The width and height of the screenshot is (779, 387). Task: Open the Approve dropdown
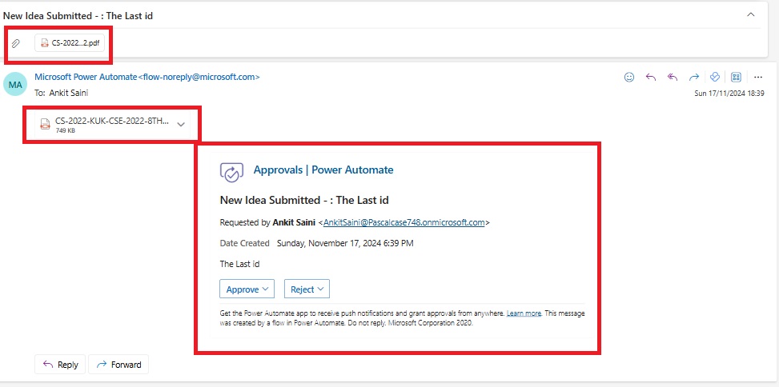[247, 289]
